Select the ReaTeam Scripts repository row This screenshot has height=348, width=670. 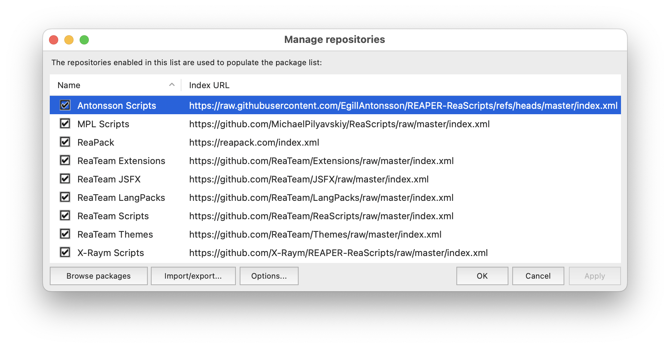tap(113, 216)
